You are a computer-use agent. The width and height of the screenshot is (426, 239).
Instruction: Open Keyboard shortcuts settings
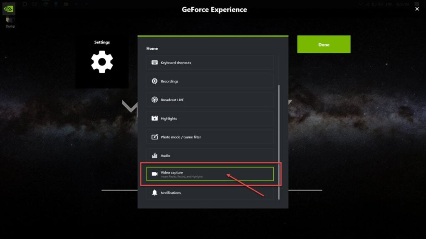click(210, 63)
